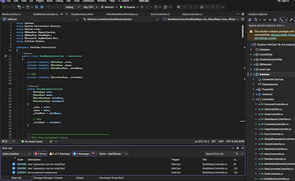The width and height of the screenshot is (295, 181).
Task: Expand the Dependencies node
Action: click(x=253, y=84)
